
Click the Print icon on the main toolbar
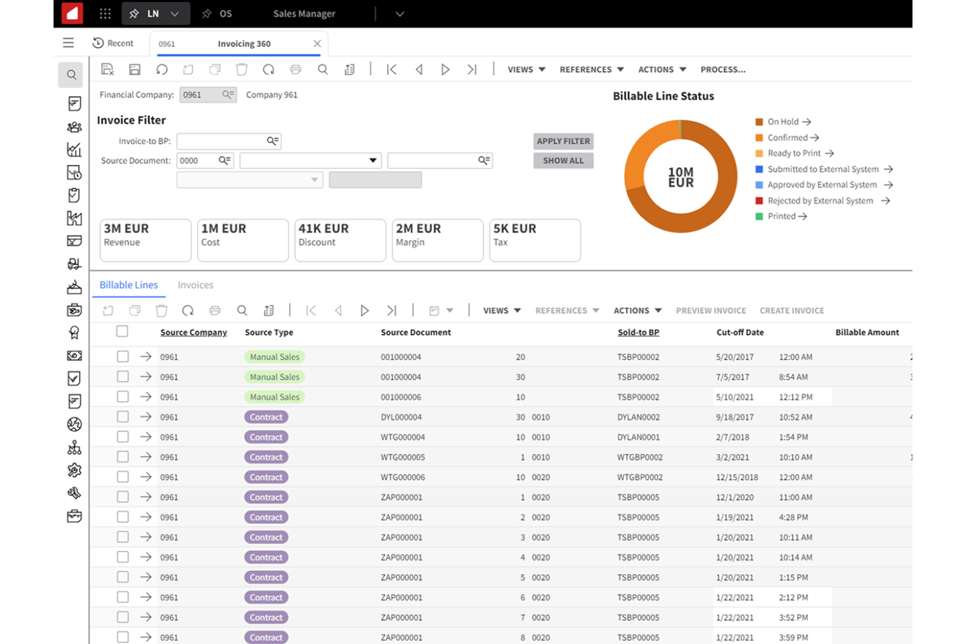click(x=295, y=69)
